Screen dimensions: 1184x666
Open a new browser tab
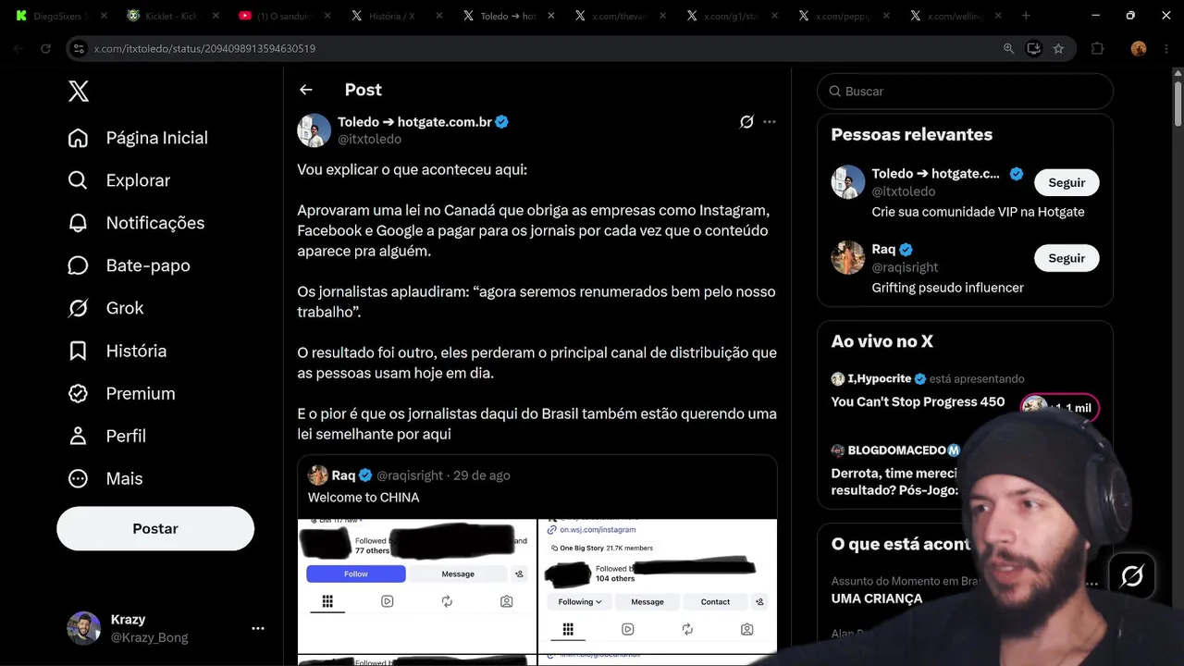coord(1026,16)
